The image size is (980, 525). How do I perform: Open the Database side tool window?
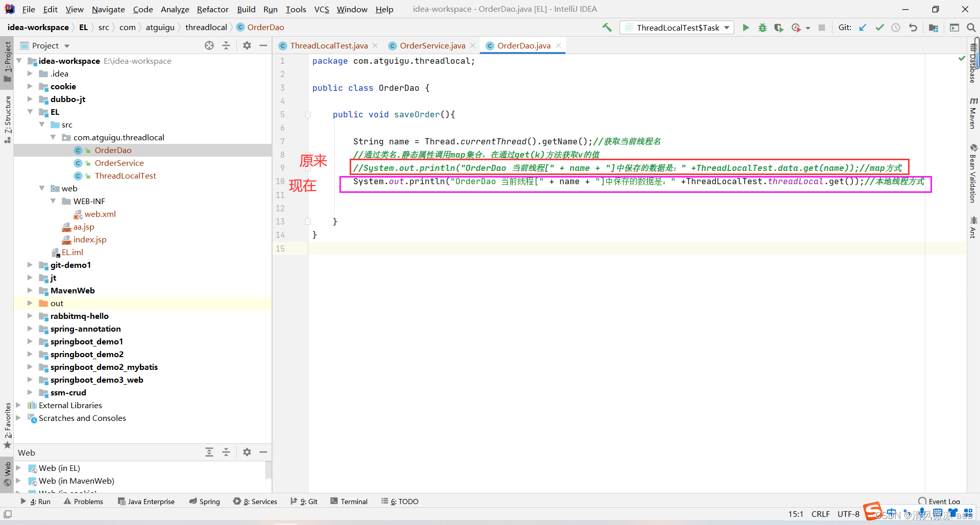tap(973, 63)
